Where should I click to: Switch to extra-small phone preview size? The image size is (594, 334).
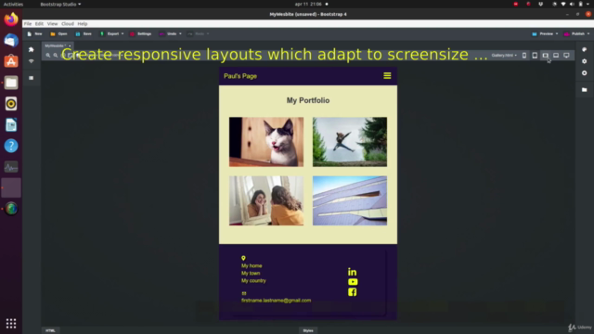click(524, 56)
